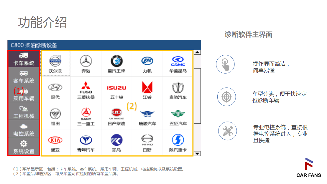Click the text 操作界面简洁，简单易懂
Screen dimensions: 327x184
coord(271,67)
